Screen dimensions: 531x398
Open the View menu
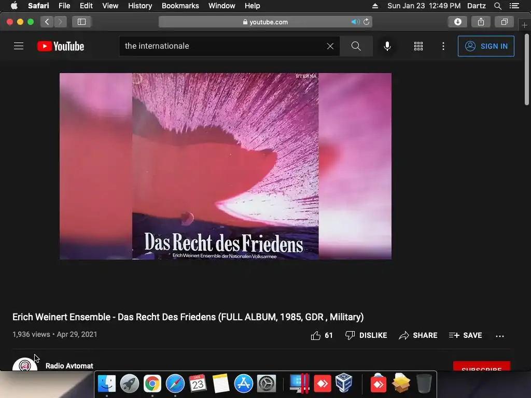110,6
